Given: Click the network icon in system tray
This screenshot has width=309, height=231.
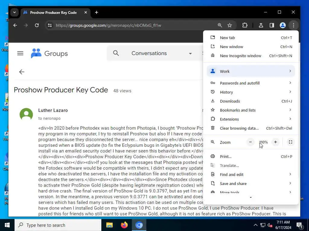Looking at the screenshot, I should (263, 225).
